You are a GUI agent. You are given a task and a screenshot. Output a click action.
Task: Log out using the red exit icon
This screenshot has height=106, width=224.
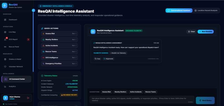click(28, 98)
